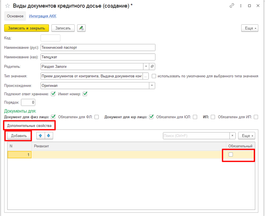Viewport: 265px width, 216px height.
Task: Open the top Еще menu
Action: click(x=249, y=28)
